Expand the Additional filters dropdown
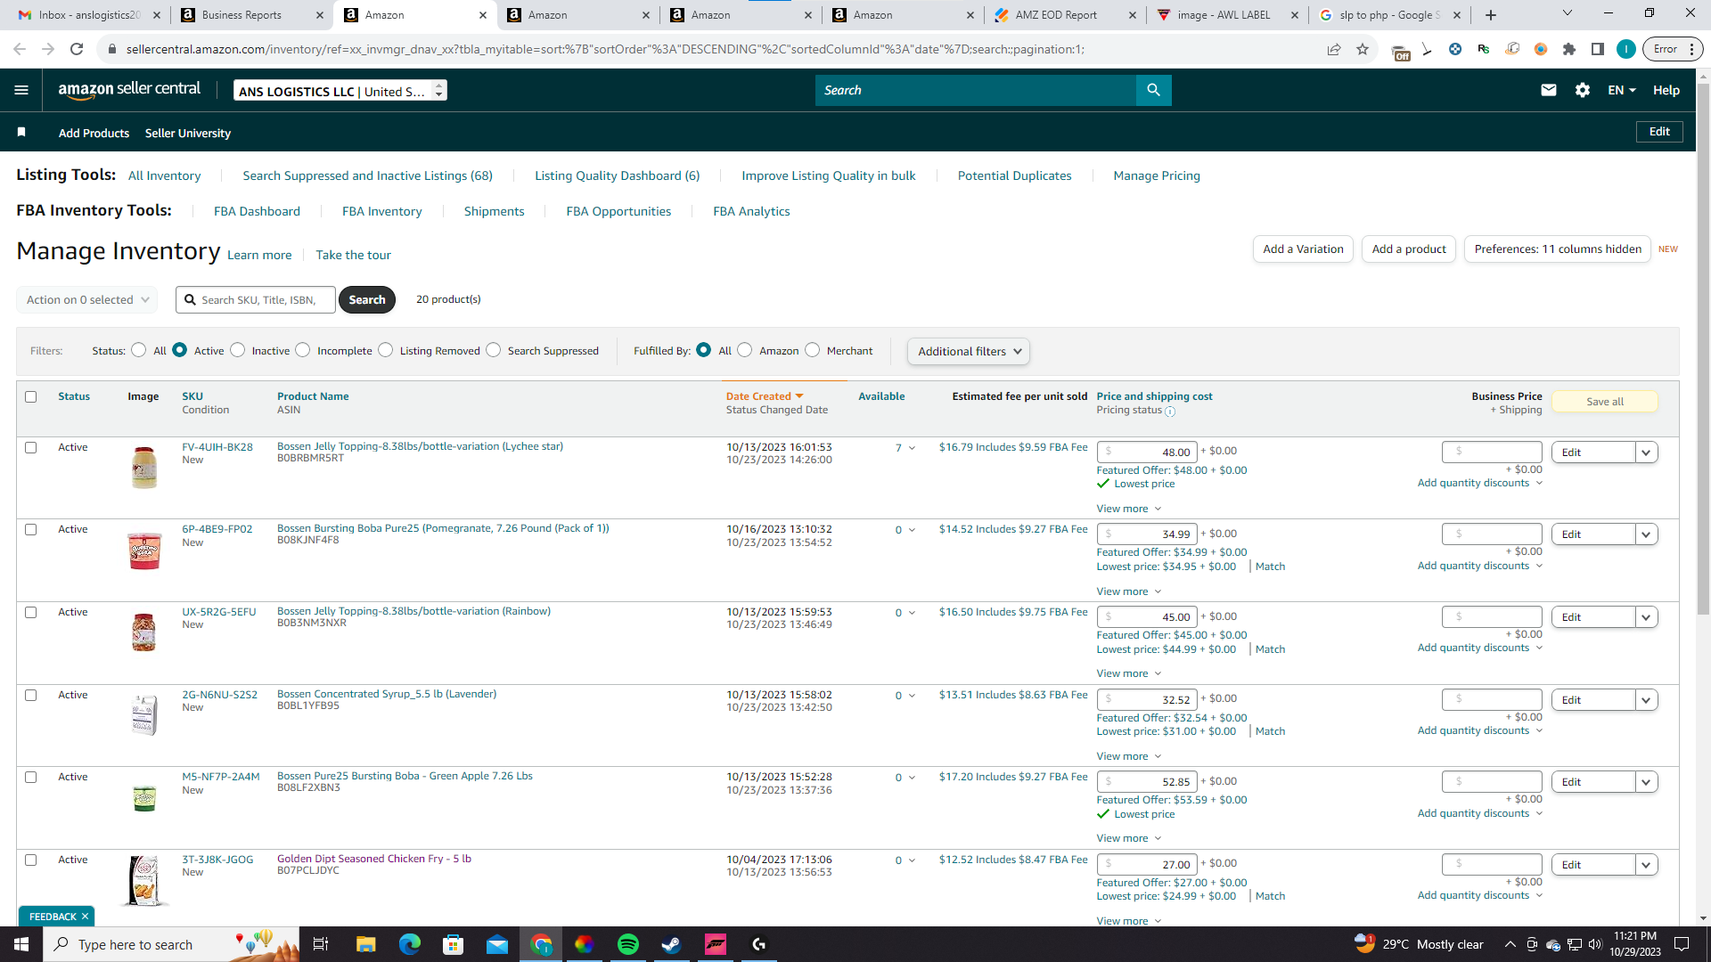Viewport: 1711px width, 962px height. [x=969, y=351]
